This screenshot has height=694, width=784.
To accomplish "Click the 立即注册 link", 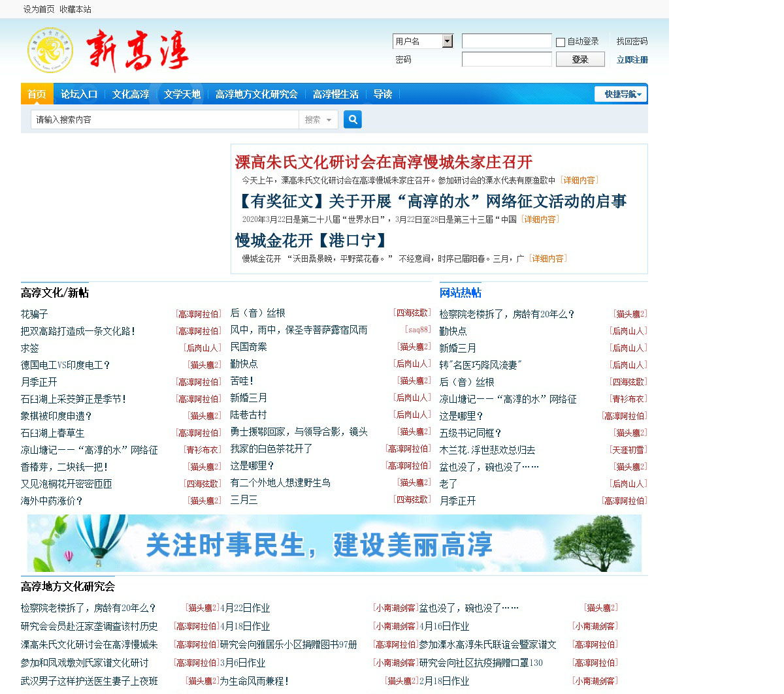I will point(632,59).
